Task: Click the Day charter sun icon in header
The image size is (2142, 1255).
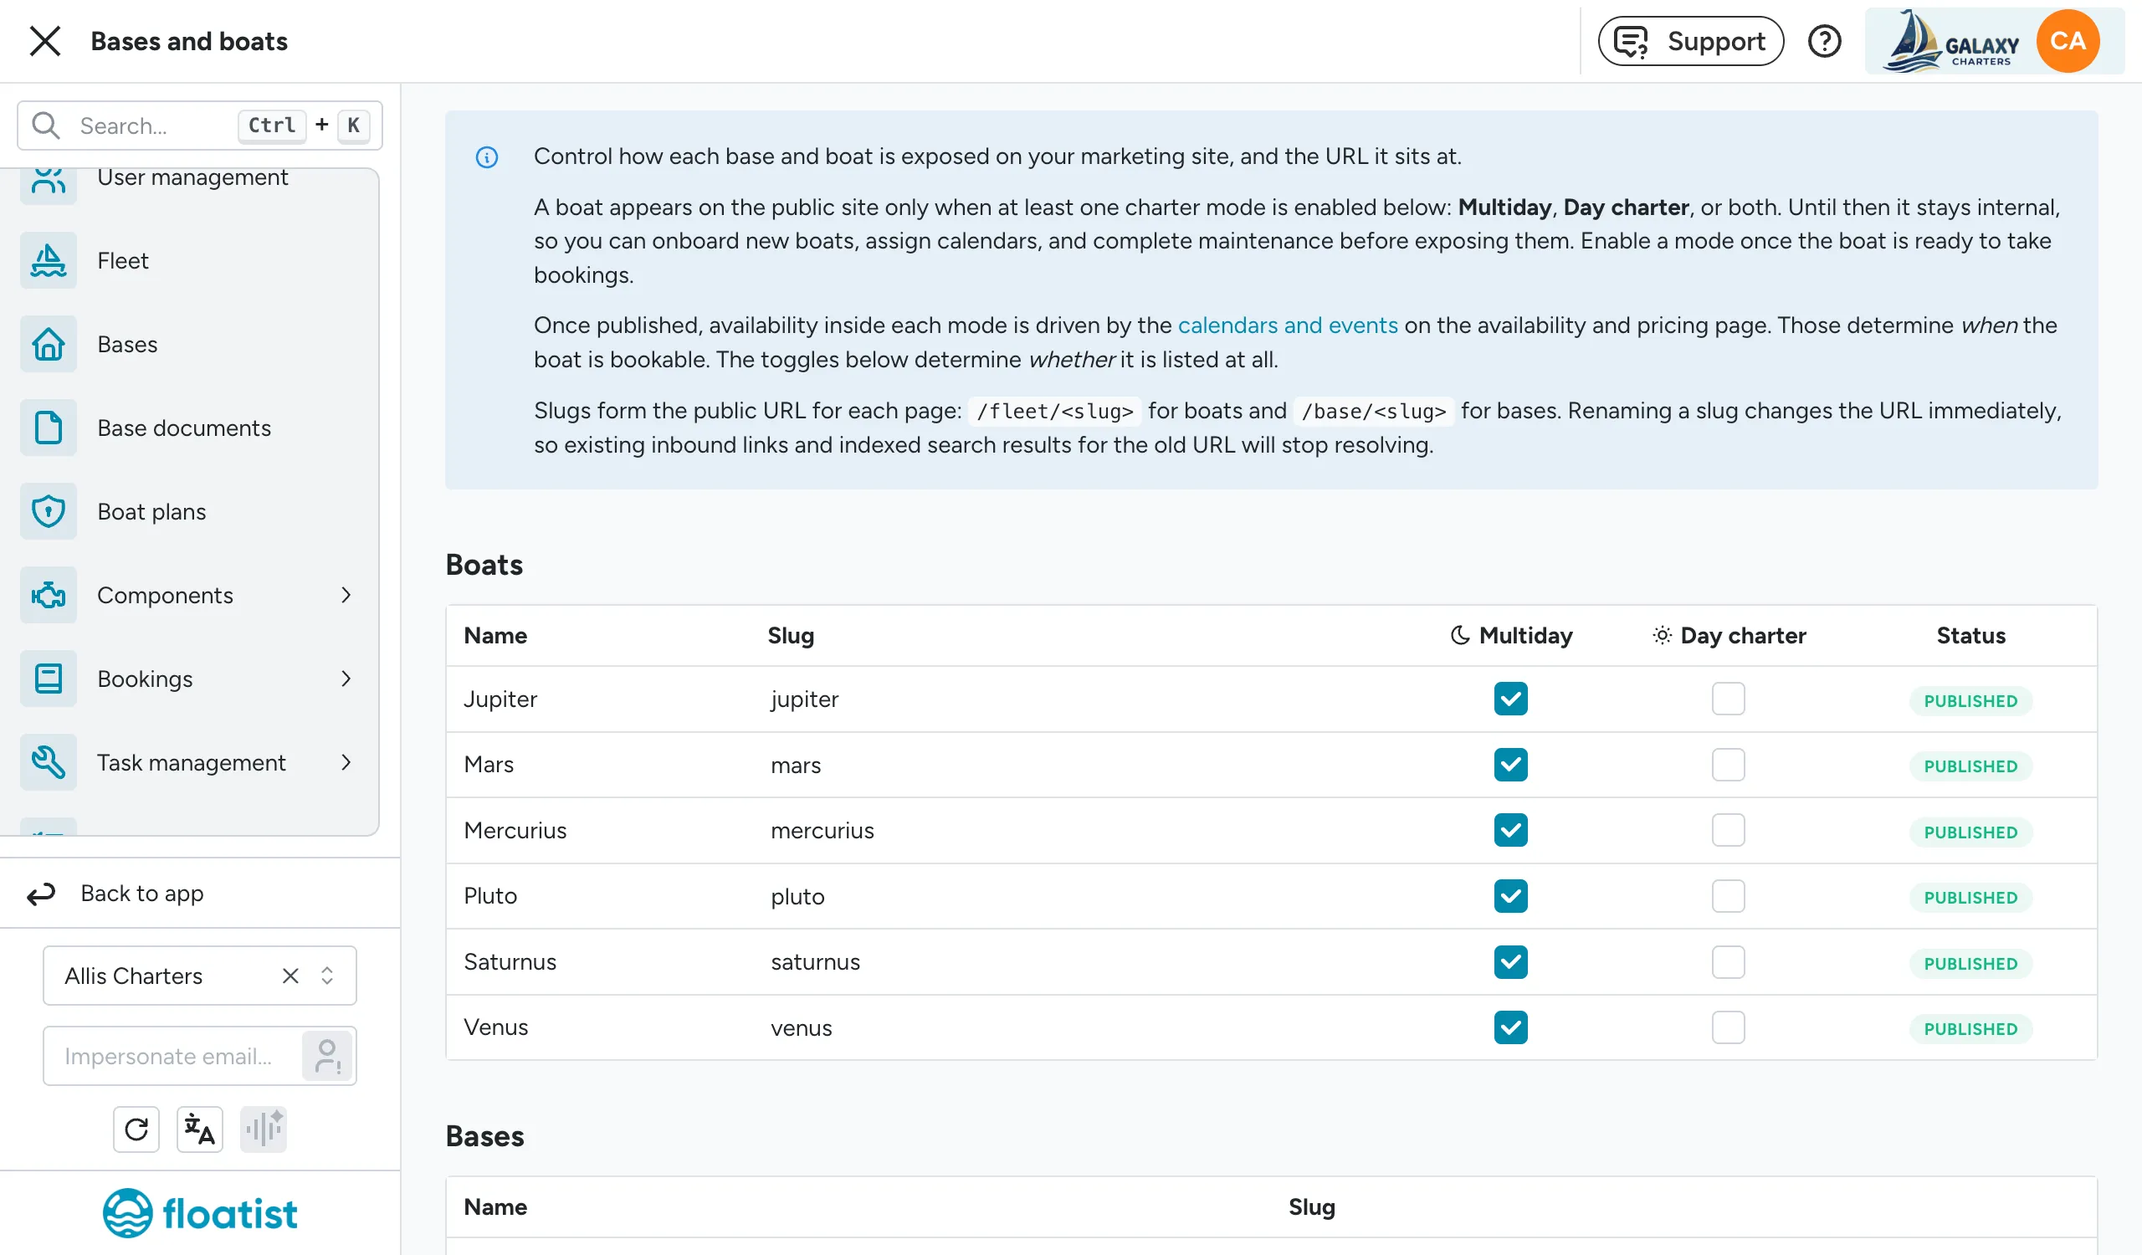Action: 1662,636
